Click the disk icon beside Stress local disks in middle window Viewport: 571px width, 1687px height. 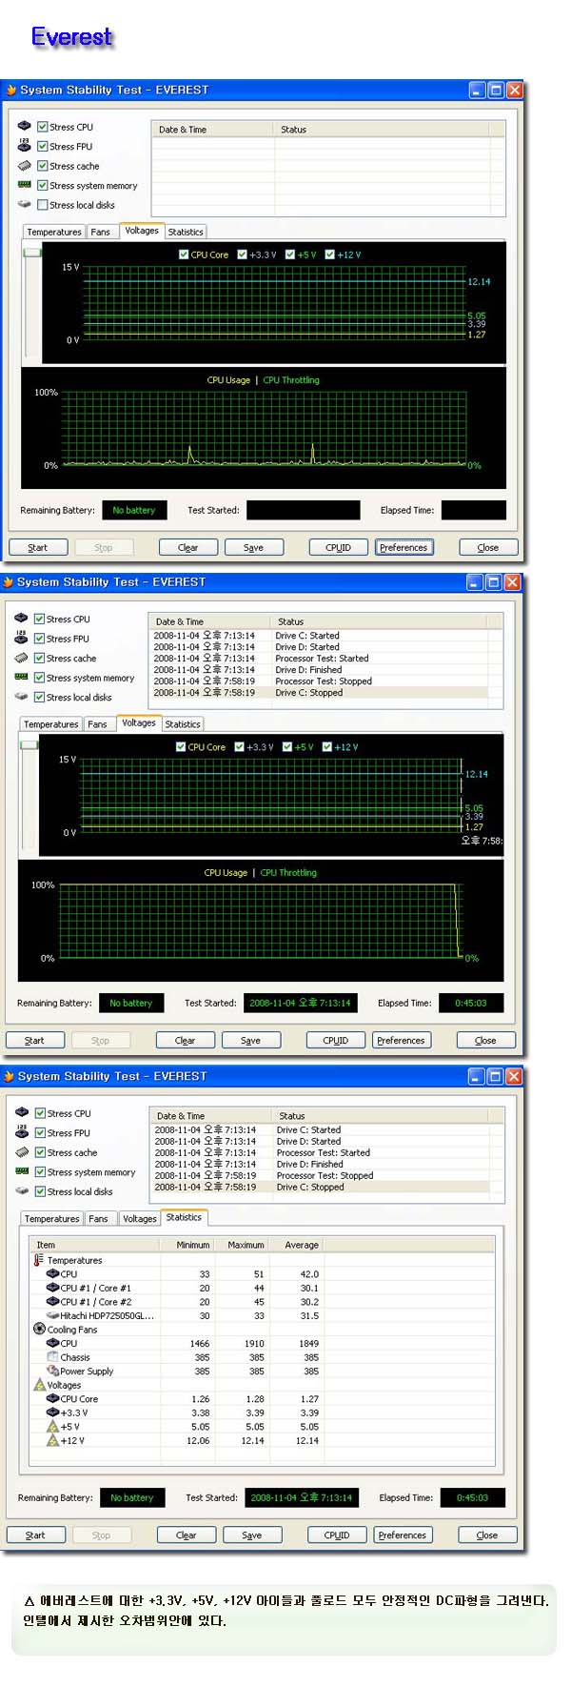pos(22,696)
